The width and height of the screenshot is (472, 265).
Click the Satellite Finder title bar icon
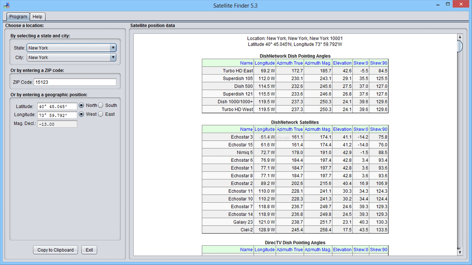click(x=6, y=5)
